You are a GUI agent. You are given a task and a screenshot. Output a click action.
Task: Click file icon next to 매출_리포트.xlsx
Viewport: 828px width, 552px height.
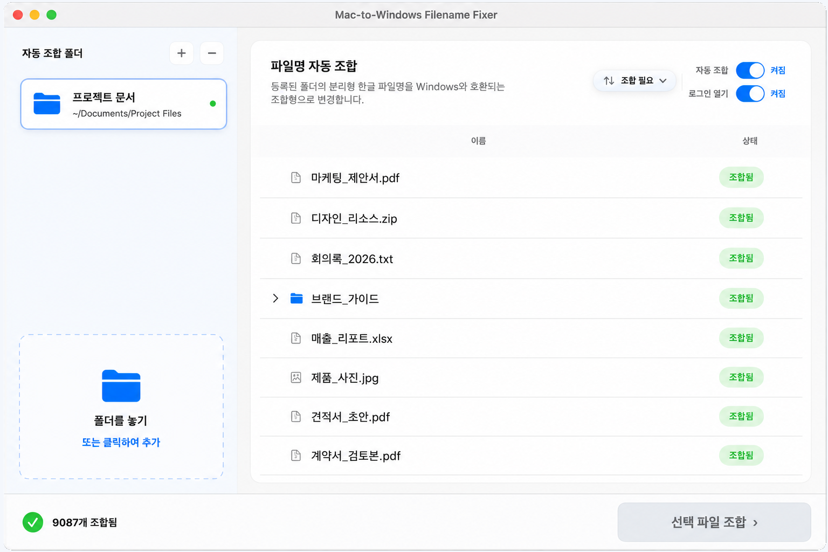click(x=296, y=338)
